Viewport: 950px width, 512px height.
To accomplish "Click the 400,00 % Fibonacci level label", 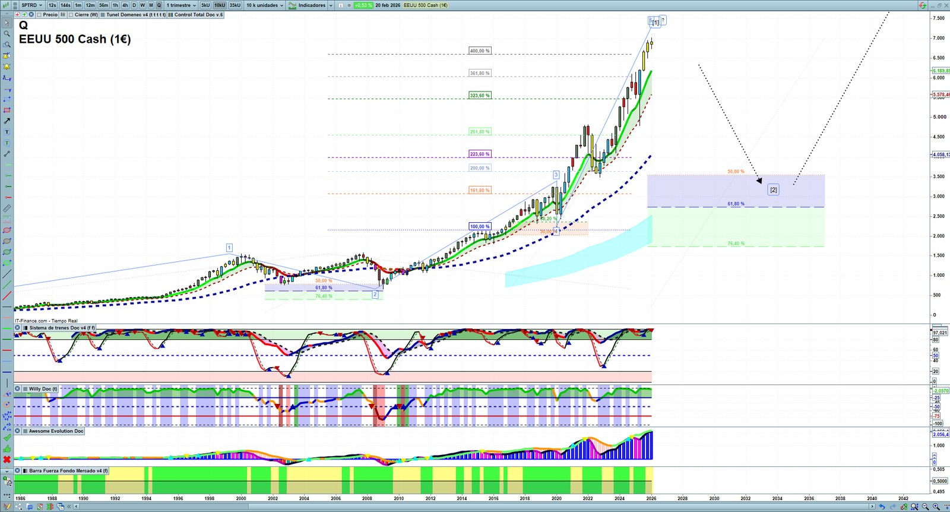I will pos(480,51).
